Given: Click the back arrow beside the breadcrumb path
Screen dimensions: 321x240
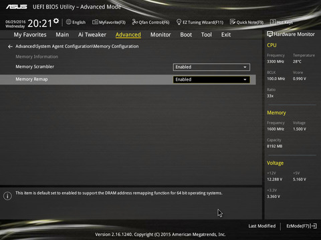Looking at the screenshot, I should [10, 47].
